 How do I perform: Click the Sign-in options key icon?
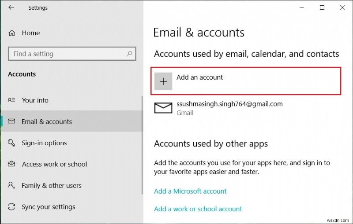coord(11,143)
